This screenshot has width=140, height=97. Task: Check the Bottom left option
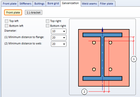6,26
